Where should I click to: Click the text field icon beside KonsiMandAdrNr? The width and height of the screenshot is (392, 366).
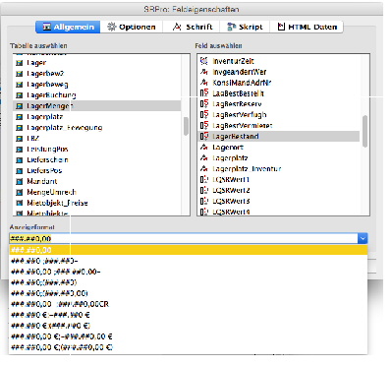pos(204,83)
